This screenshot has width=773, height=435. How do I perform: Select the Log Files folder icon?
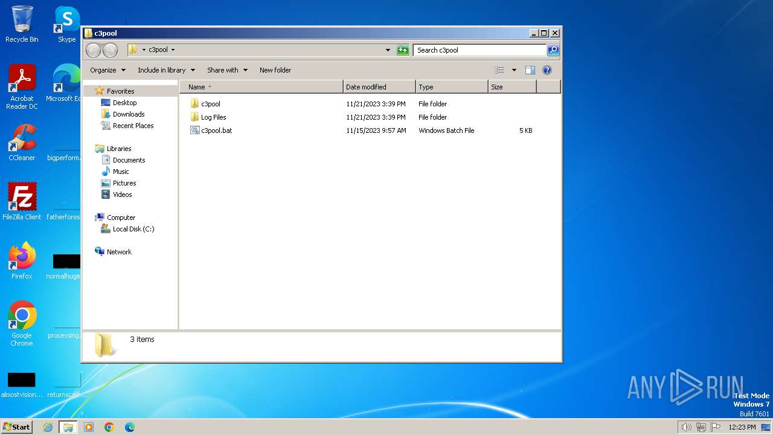pos(194,117)
